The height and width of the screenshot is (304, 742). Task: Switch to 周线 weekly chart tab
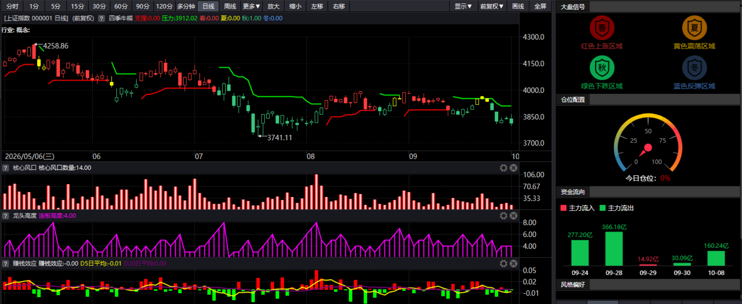[230, 6]
